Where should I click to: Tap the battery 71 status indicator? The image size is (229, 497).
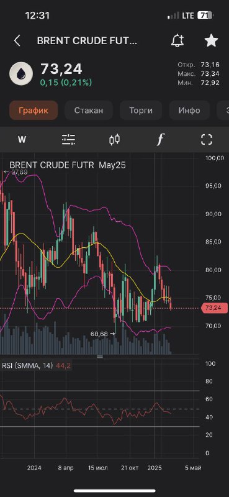pyautogui.click(x=205, y=15)
